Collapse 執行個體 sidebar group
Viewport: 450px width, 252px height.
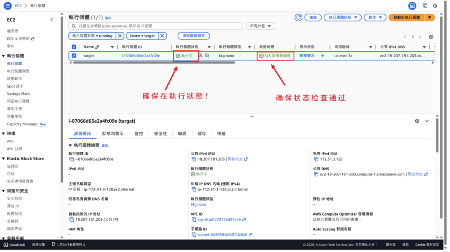coord(4,56)
